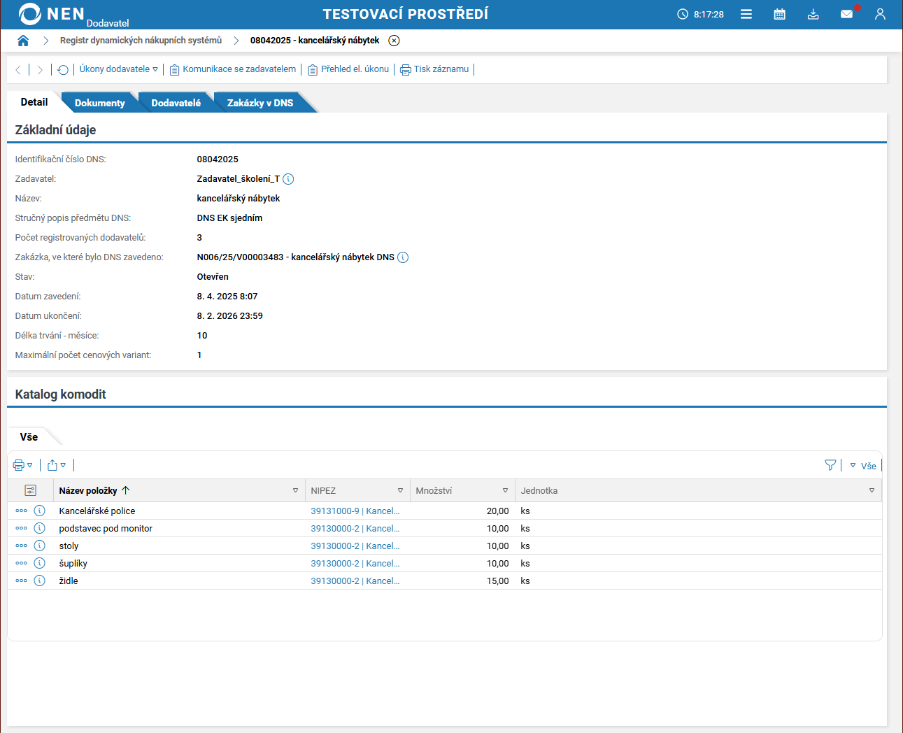Screen dimensions: 903x733
Task: Open the three-dot menu for židle row
Action: pyautogui.click(x=21, y=581)
